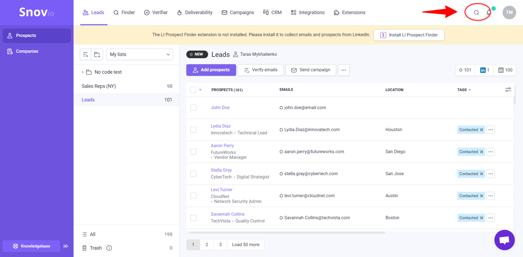Open the Extensions tab
Screen dimensions: 523x257
(x=350, y=13)
